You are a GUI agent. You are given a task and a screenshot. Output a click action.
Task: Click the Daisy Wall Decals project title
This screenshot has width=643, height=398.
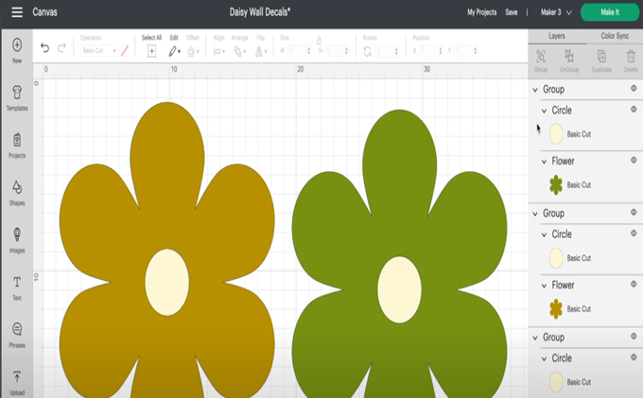(260, 12)
